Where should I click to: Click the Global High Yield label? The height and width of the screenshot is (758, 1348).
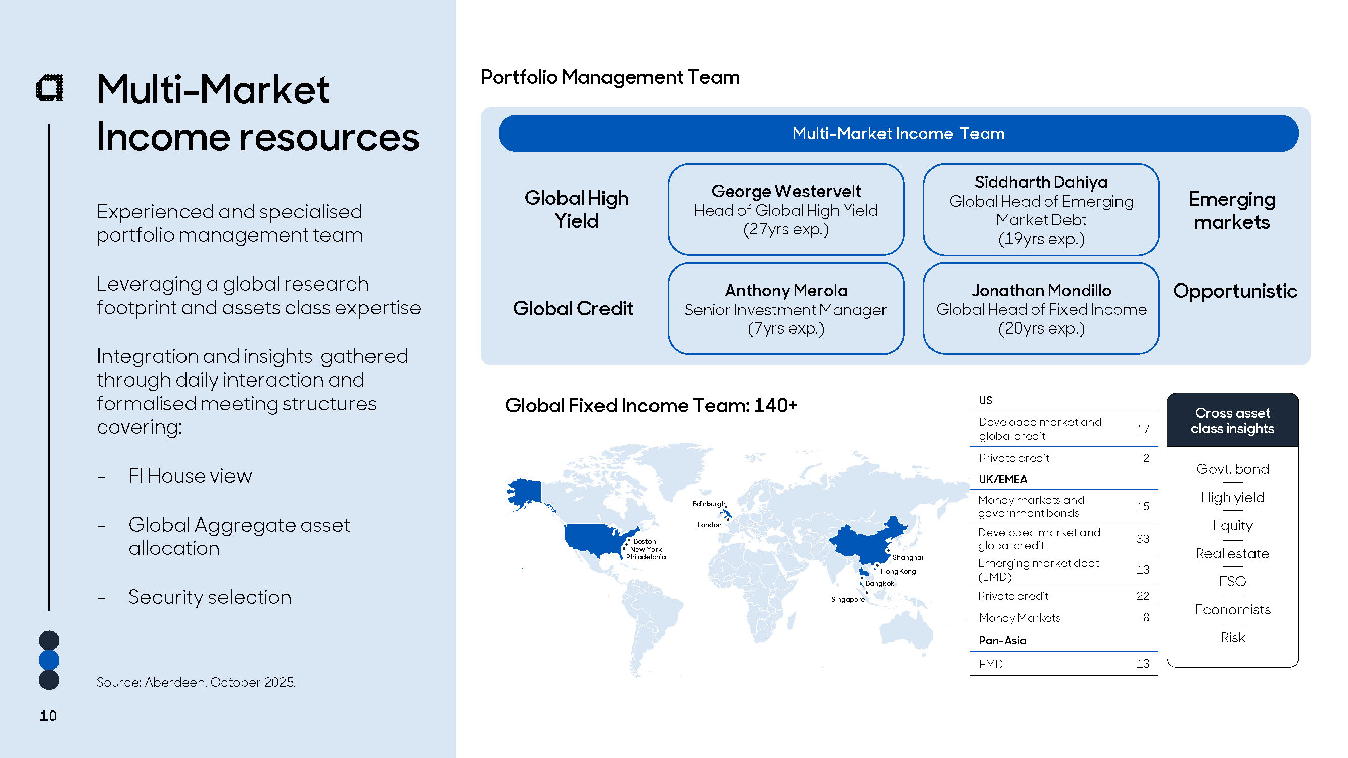point(576,209)
